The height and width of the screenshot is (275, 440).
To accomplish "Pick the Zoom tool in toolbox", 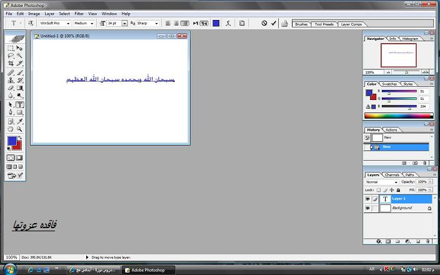I will (x=20, y=129).
